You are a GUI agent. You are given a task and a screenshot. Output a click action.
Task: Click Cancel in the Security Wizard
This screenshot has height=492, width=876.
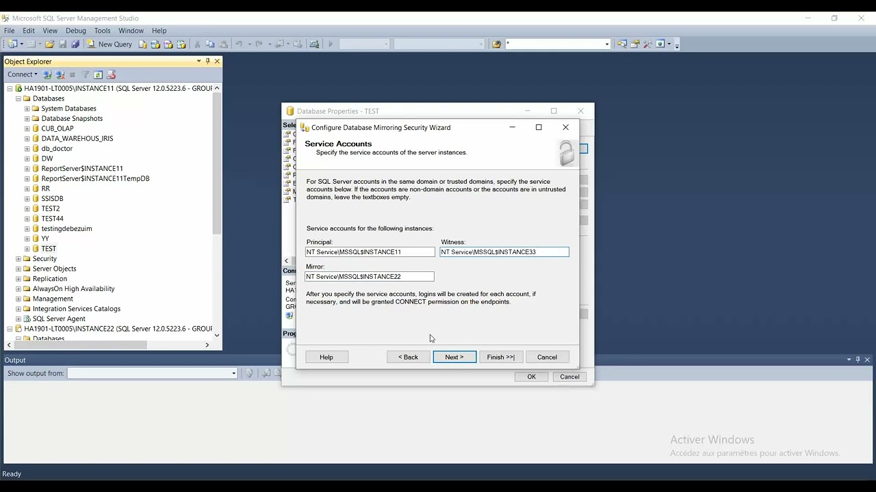click(x=547, y=357)
